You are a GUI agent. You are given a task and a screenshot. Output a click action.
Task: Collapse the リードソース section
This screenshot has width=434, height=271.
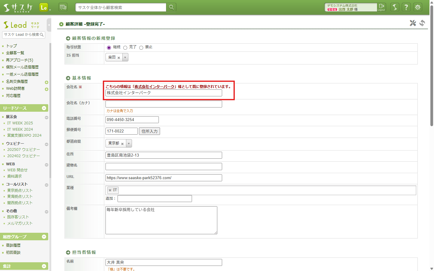click(44, 108)
